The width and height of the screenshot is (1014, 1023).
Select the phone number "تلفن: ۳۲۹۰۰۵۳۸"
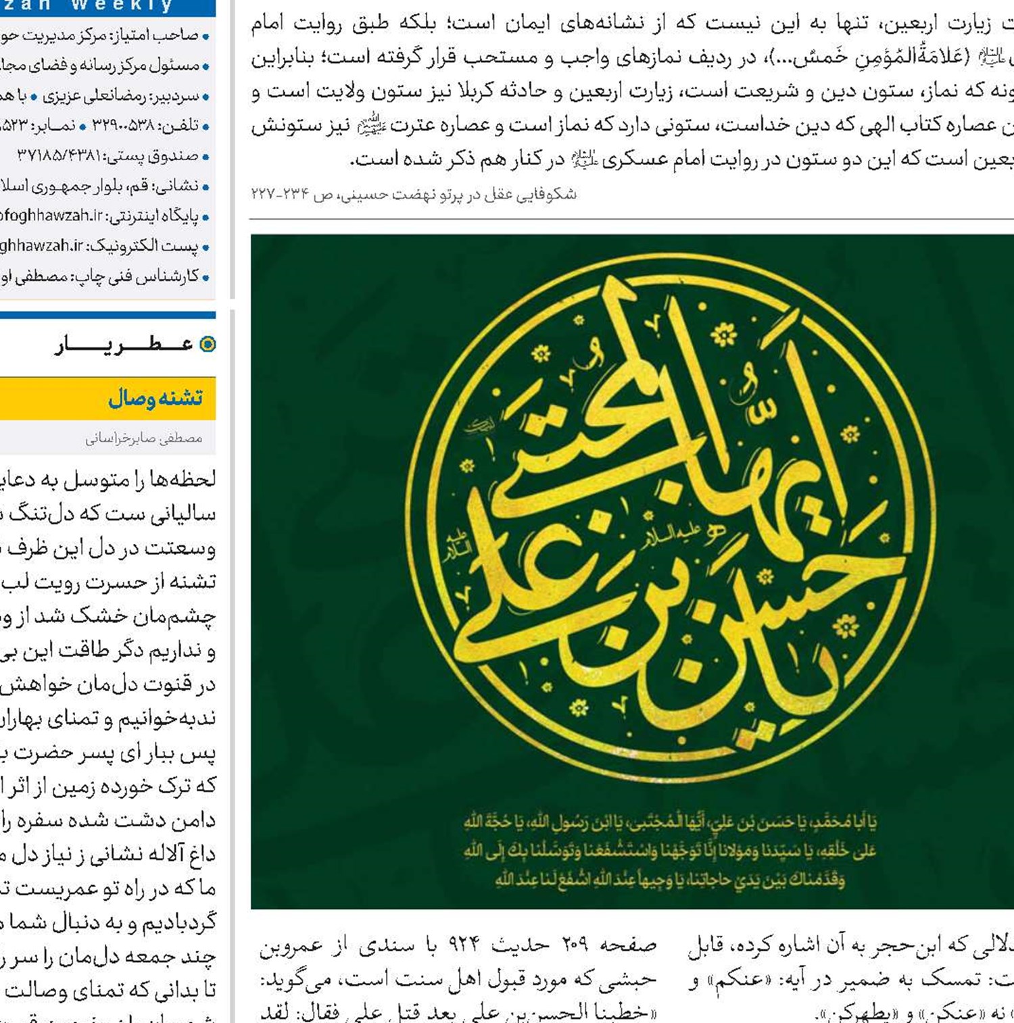point(145,126)
